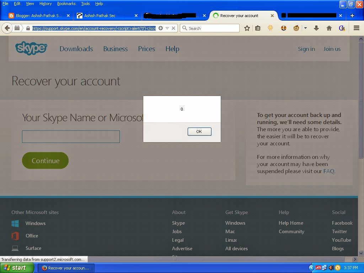Click Sign in link
The width and height of the screenshot is (364, 273).
tap(306, 49)
